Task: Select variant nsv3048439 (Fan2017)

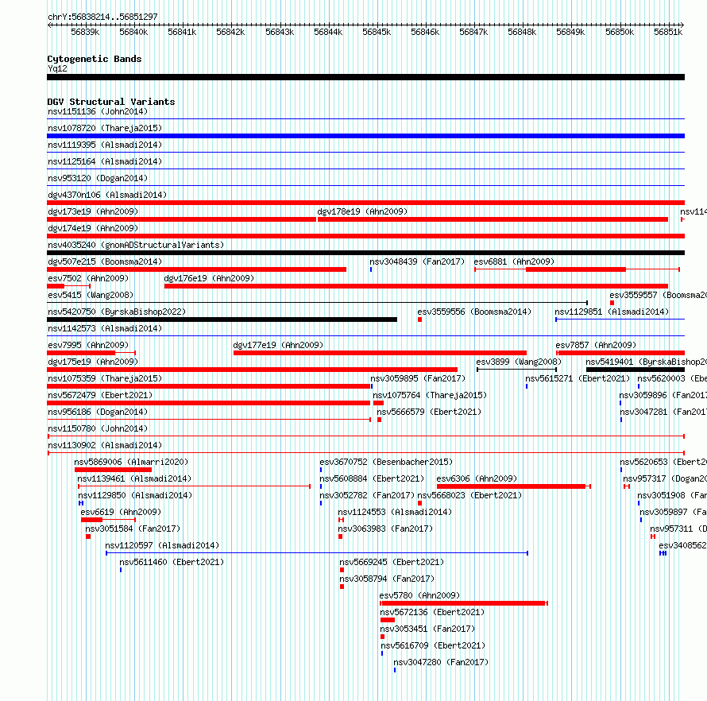Action: click(417, 261)
